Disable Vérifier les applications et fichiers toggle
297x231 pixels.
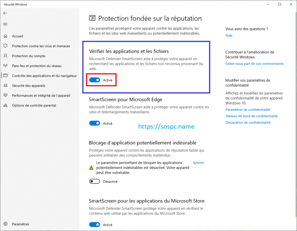tap(95, 80)
